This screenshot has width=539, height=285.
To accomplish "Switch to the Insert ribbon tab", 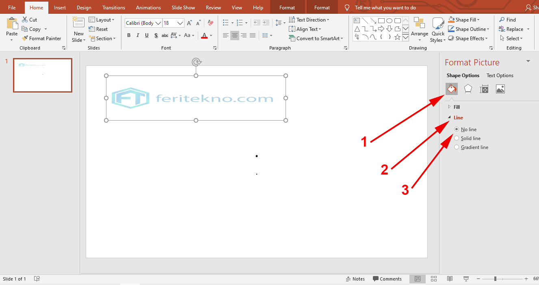I will [60, 7].
